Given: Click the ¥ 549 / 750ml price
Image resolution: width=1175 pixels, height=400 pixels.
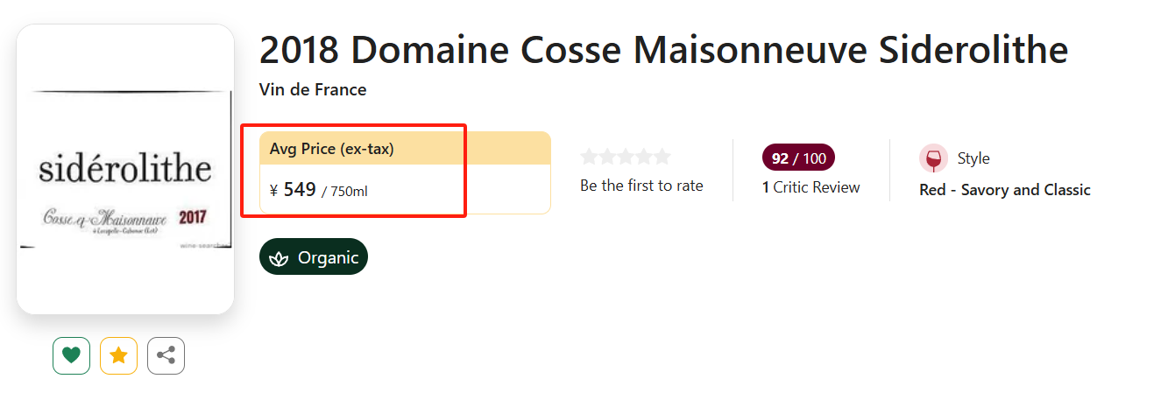Looking at the screenshot, I should [x=319, y=190].
